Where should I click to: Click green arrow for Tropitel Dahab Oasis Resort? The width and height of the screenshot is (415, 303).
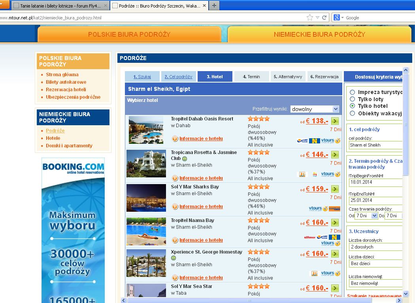(x=335, y=121)
